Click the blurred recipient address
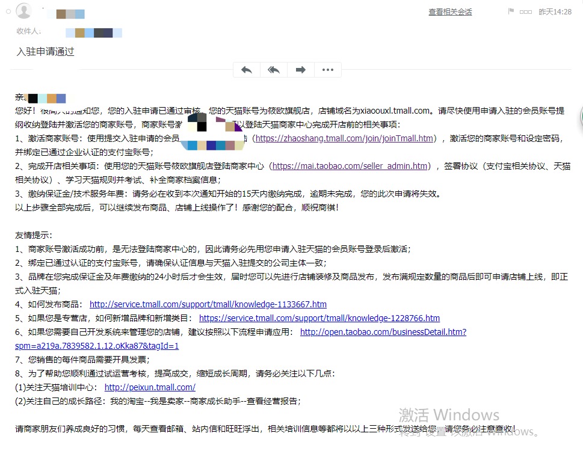Screen dimensions: 583x451 tap(94, 32)
